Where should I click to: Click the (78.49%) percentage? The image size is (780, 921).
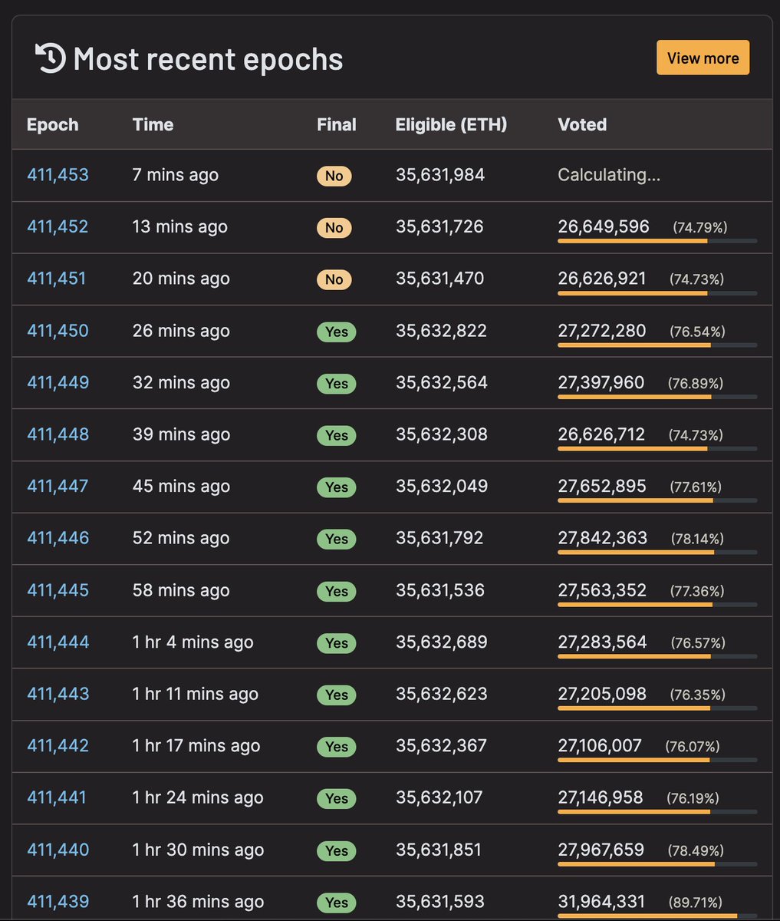[x=696, y=850]
